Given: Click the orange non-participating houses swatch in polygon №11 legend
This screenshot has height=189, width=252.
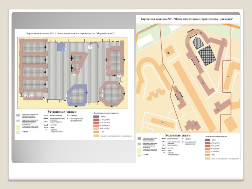Looking at the screenshot, I should (96, 136).
